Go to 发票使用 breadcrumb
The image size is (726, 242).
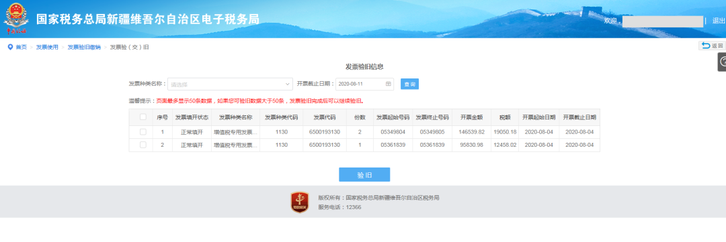pos(47,47)
